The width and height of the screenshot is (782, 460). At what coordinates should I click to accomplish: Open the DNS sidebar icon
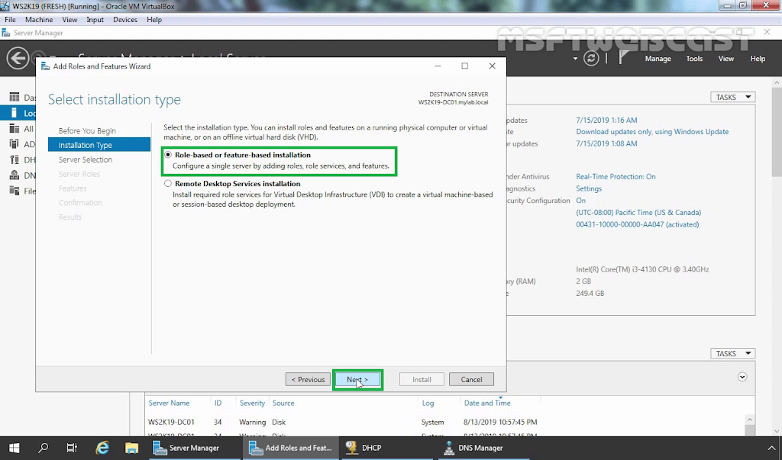tap(15, 175)
